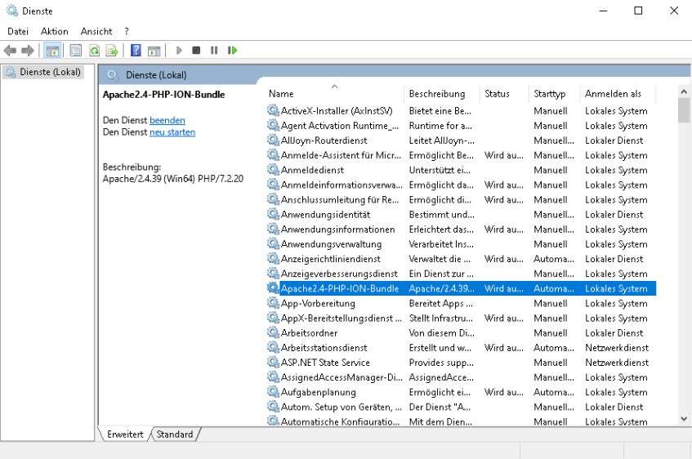Open the Datei menu
Screen dimensions: 692x459
click(18, 31)
